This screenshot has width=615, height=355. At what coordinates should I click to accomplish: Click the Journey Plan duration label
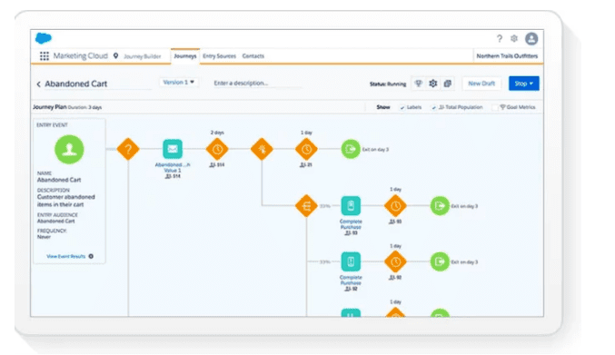point(67,107)
